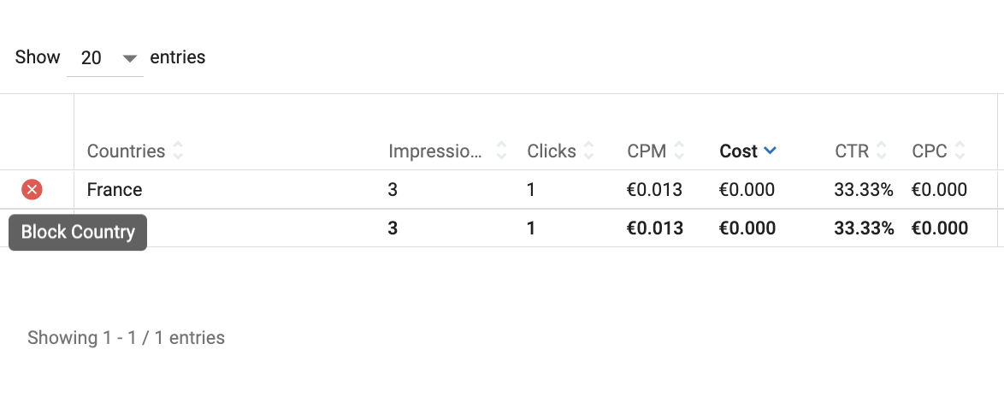Click the sort arrows beside CTR header

882,151
